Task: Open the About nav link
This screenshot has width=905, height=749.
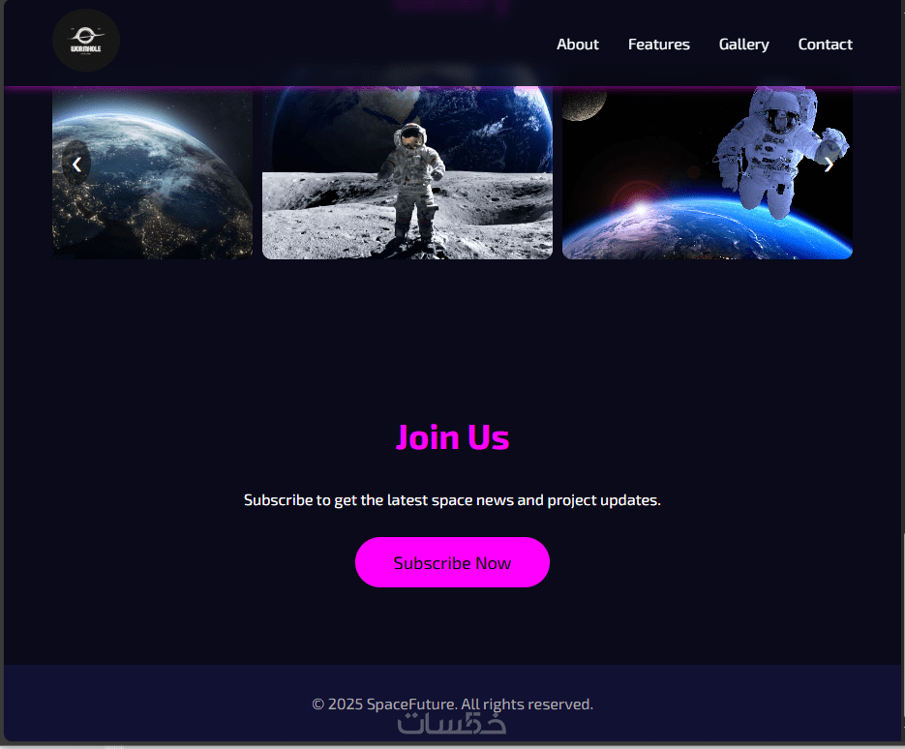Action: pyautogui.click(x=577, y=45)
